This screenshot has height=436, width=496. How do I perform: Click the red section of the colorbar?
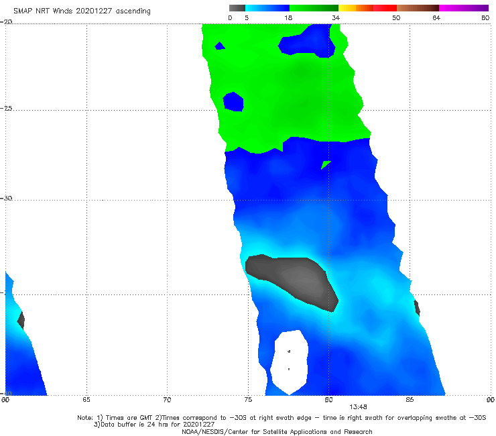tap(385, 8)
